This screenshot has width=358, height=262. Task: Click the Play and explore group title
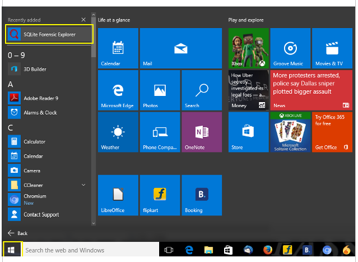click(246, 20)
